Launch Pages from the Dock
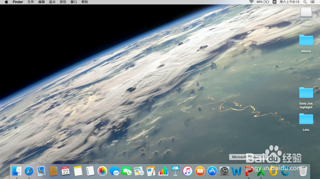This screenshot has width=320, height=179. click(x=151, y=171)
